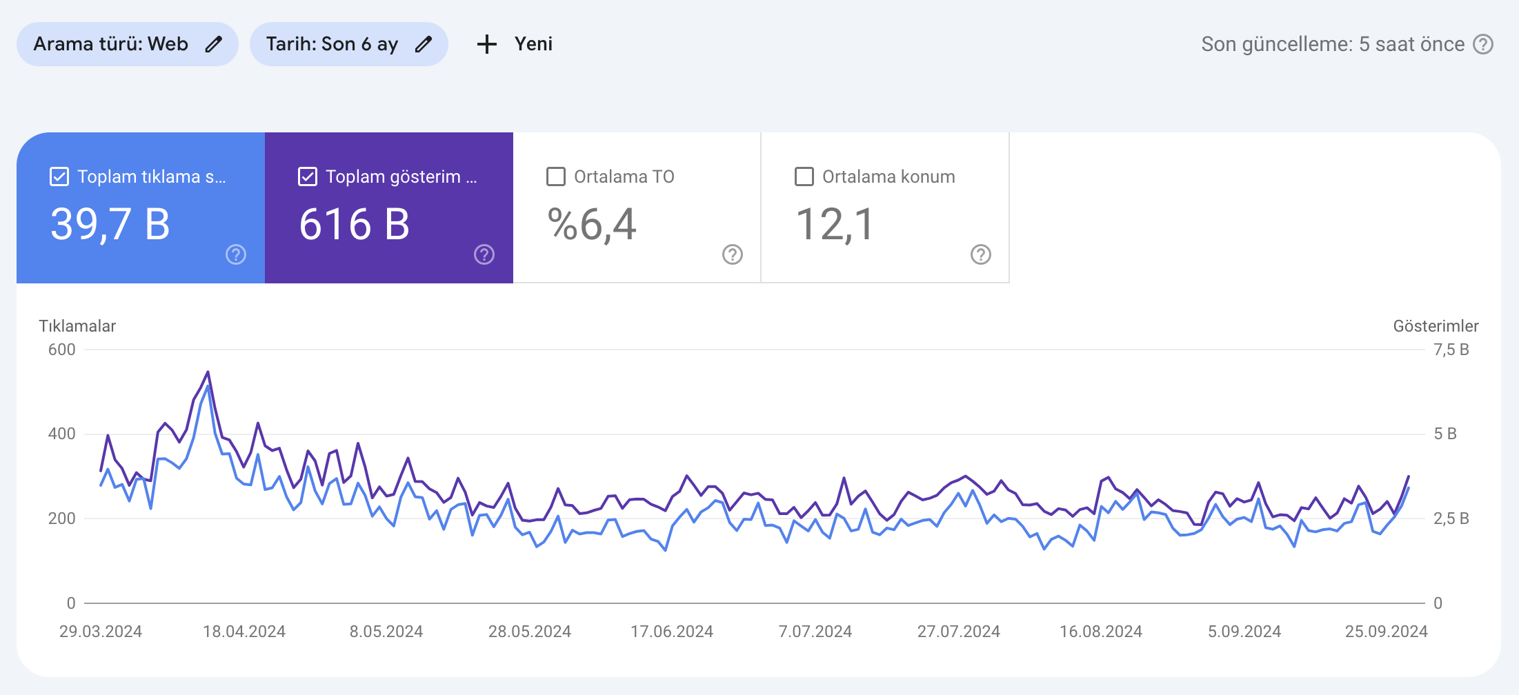Open the Arama türü: Web filter chip

click(128, 44)
